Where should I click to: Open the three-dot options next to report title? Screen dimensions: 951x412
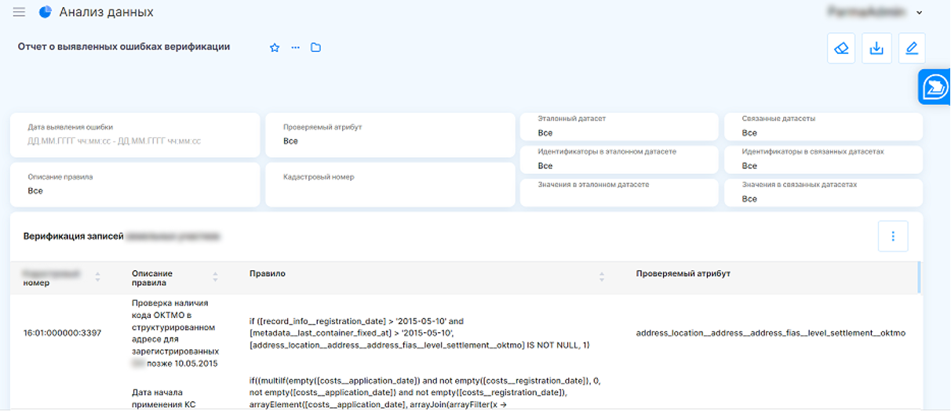[x=295, y=48]
